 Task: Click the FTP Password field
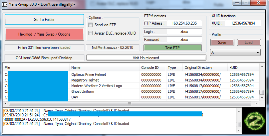[x=184, y=40]
